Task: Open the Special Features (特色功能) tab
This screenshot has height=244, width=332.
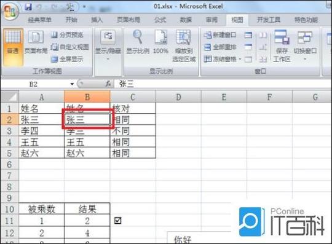Action: click(306, 20)
